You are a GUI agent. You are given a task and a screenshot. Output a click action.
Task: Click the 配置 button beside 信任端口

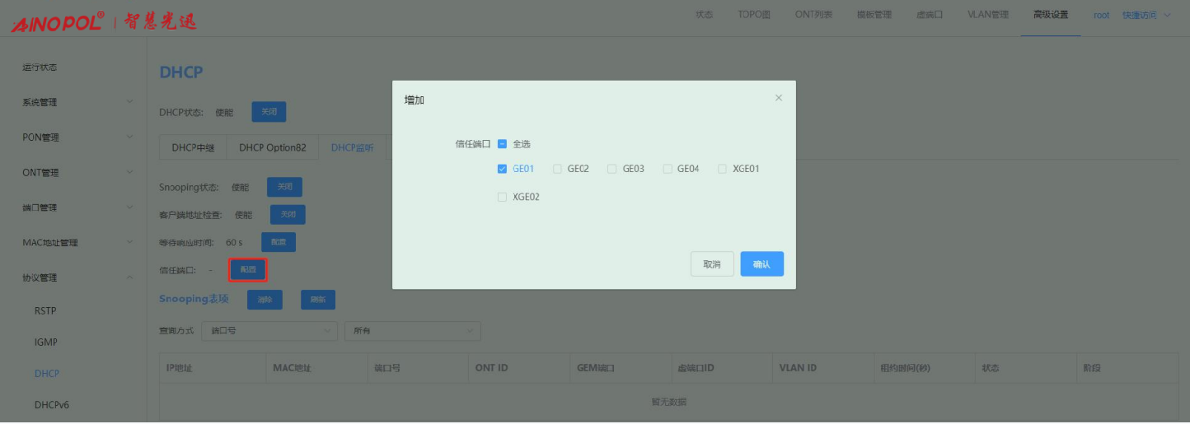tap(247, 269)
